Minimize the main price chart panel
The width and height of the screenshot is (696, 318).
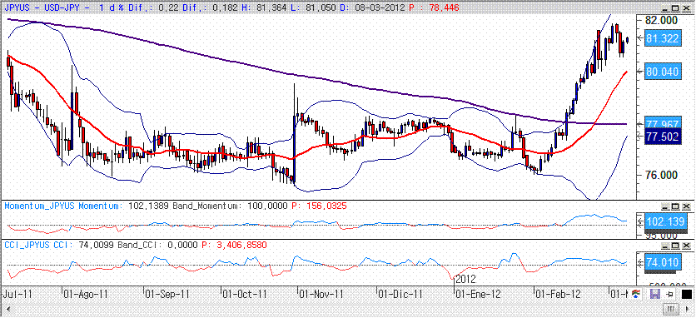coord(664,8)
